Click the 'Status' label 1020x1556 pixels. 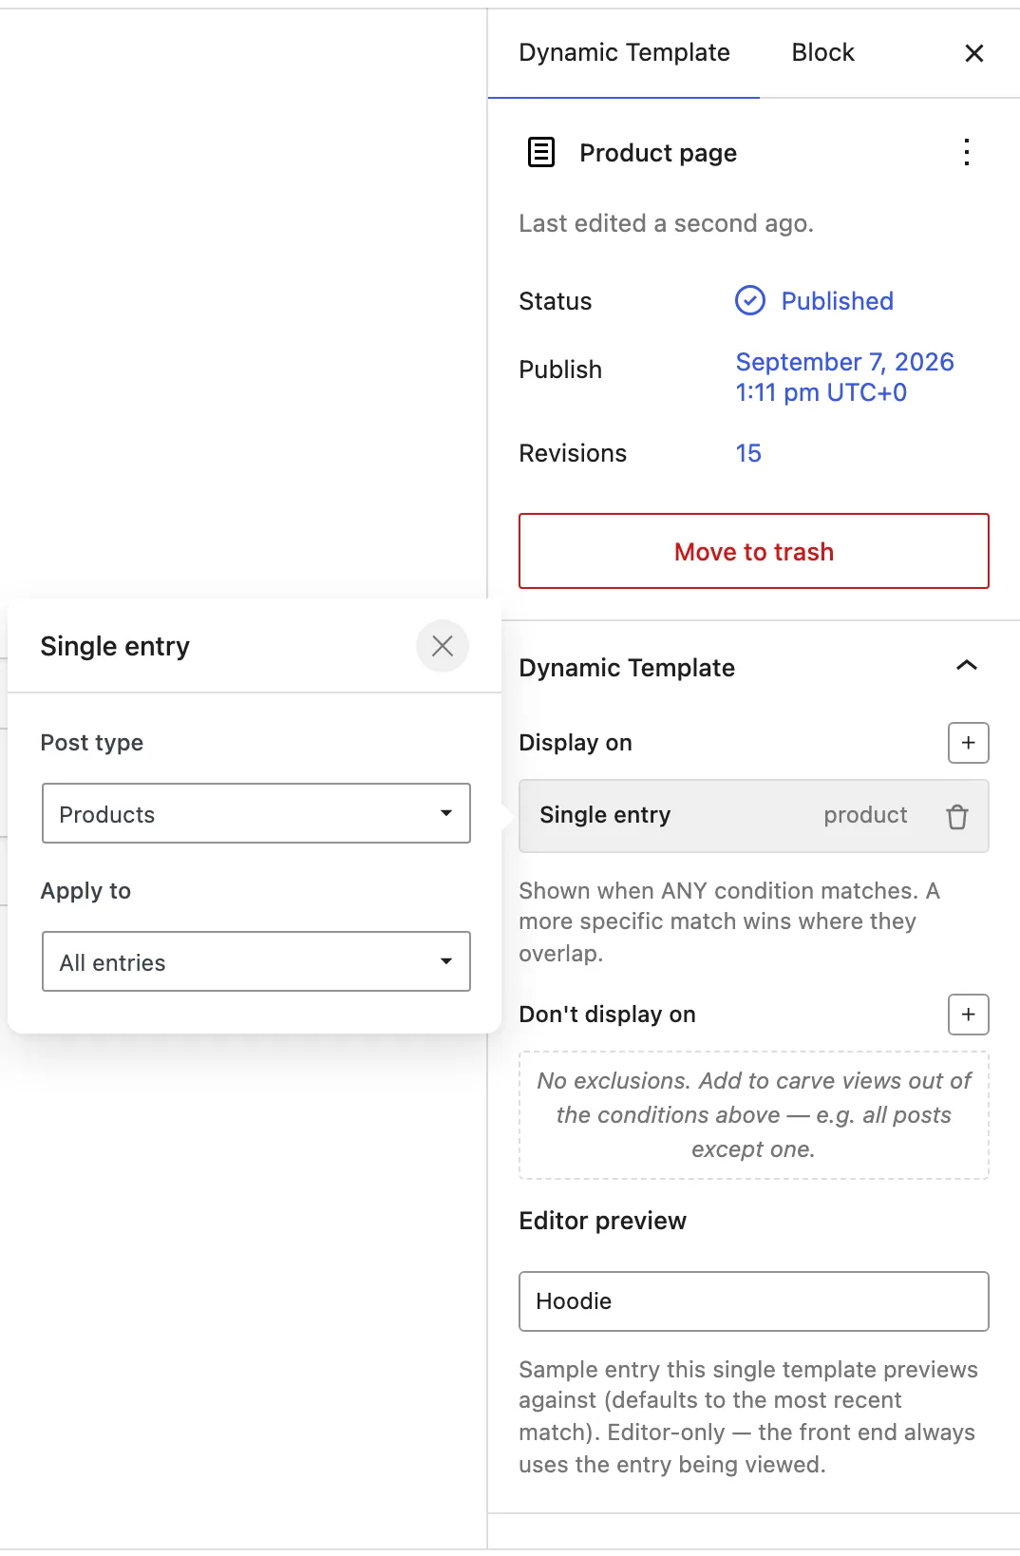pos(555,301)
